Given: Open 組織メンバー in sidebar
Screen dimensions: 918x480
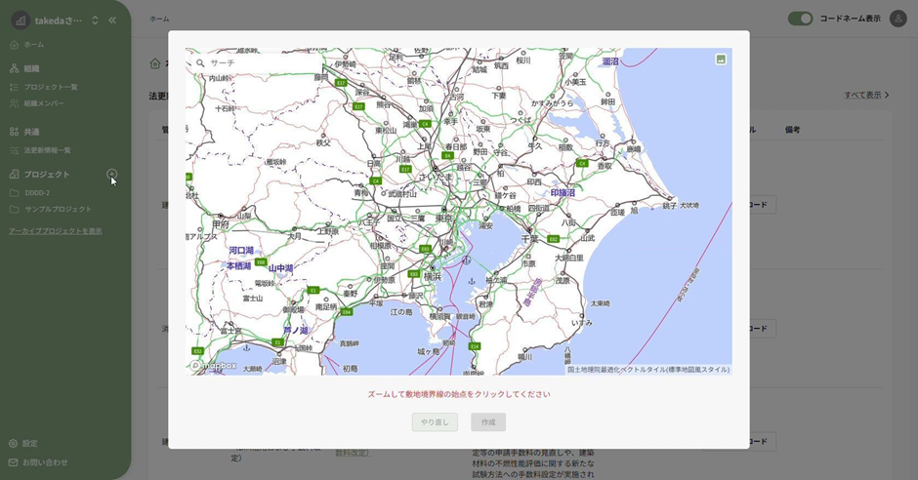Looking at the screenshot, I should pos(44,103).
